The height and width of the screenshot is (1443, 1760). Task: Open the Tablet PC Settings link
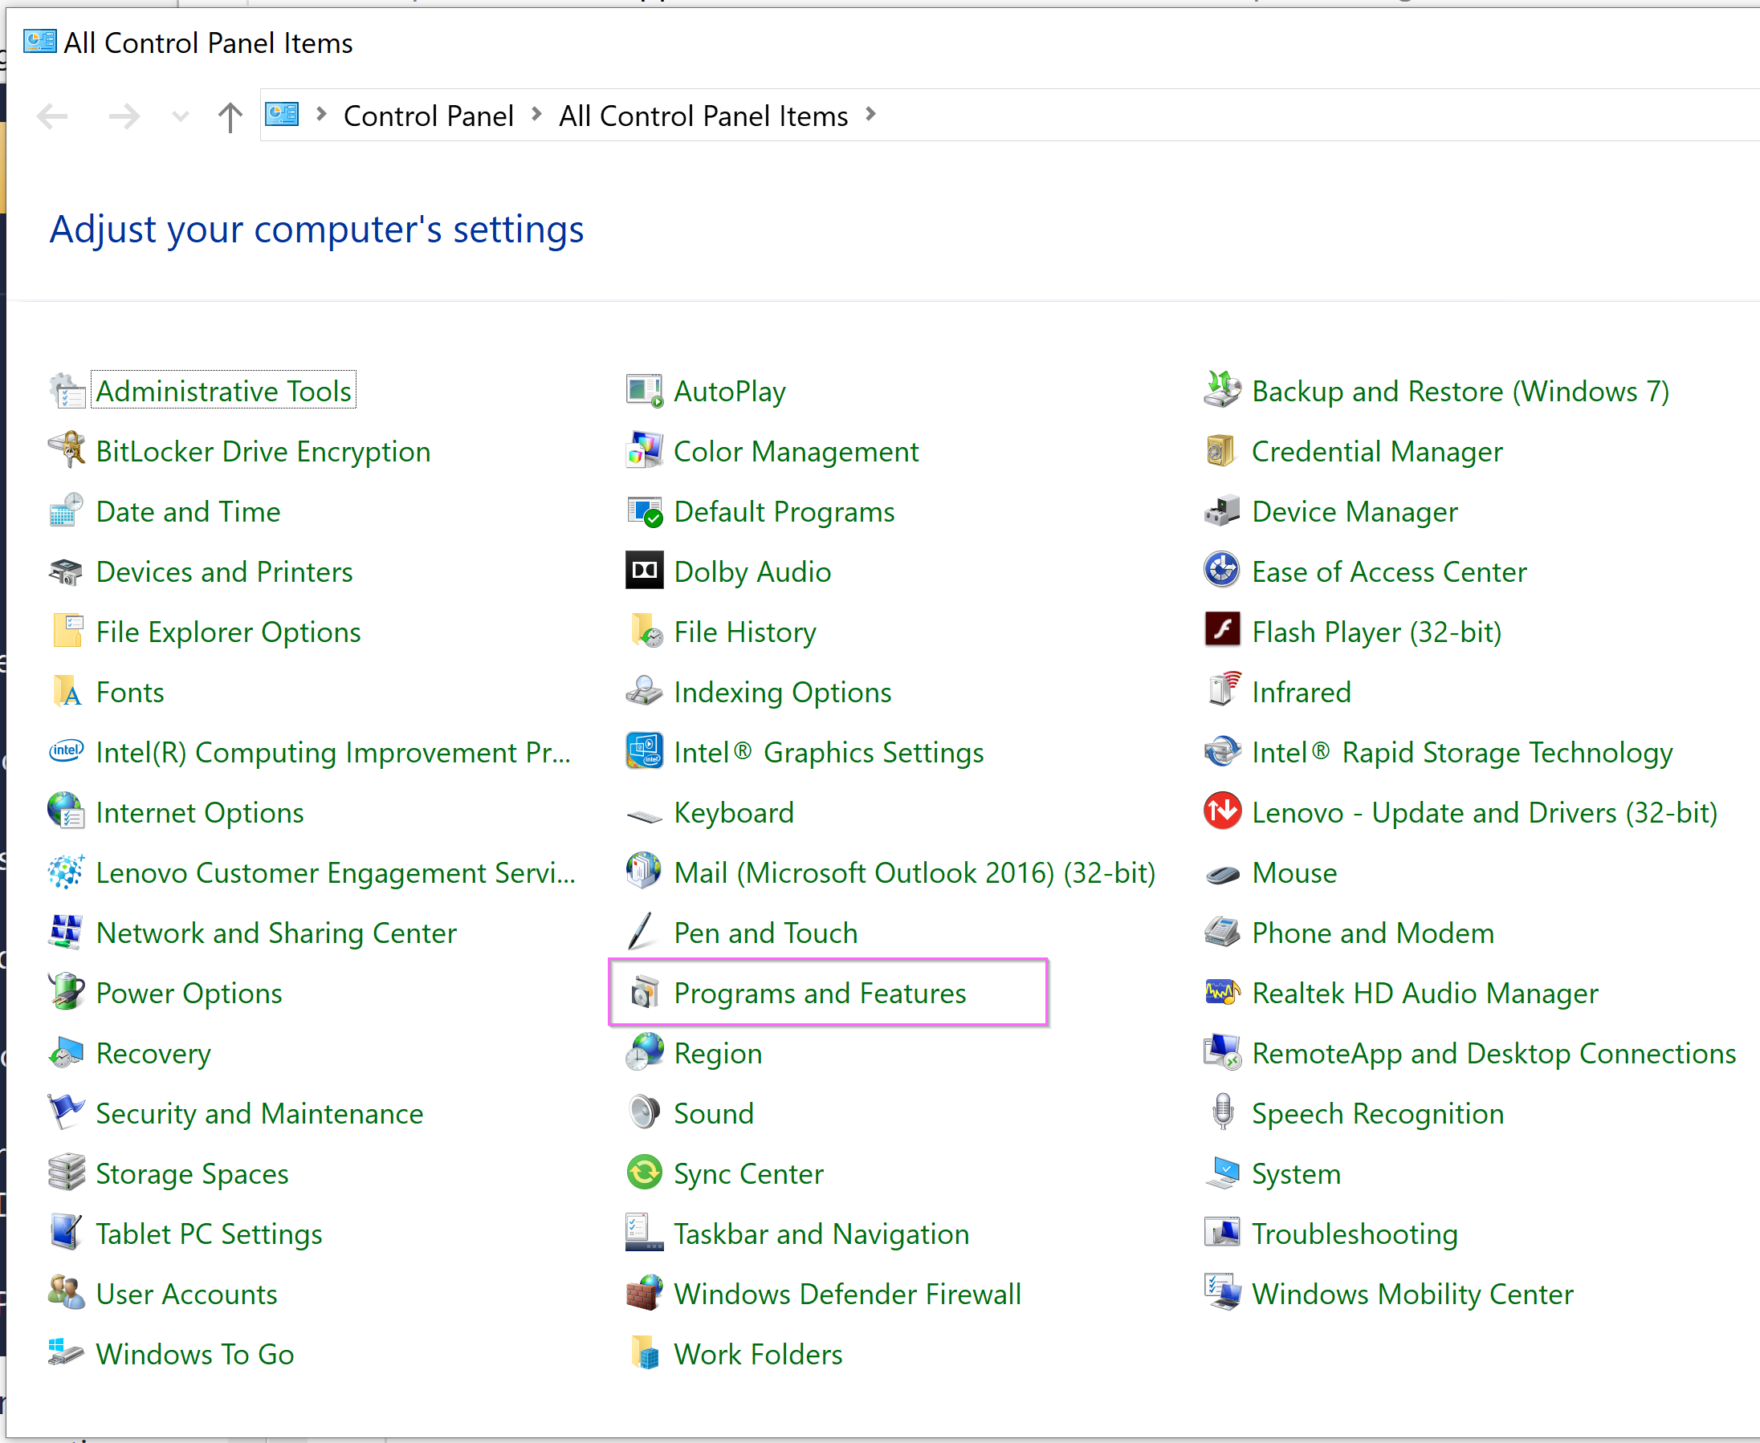click(209, 1234)
